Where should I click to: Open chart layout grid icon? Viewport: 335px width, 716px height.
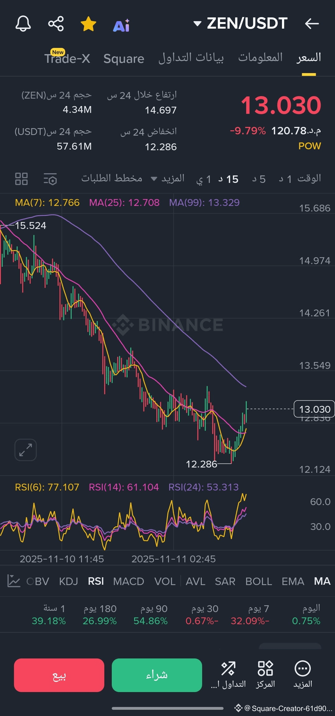(x=21, y=179)
